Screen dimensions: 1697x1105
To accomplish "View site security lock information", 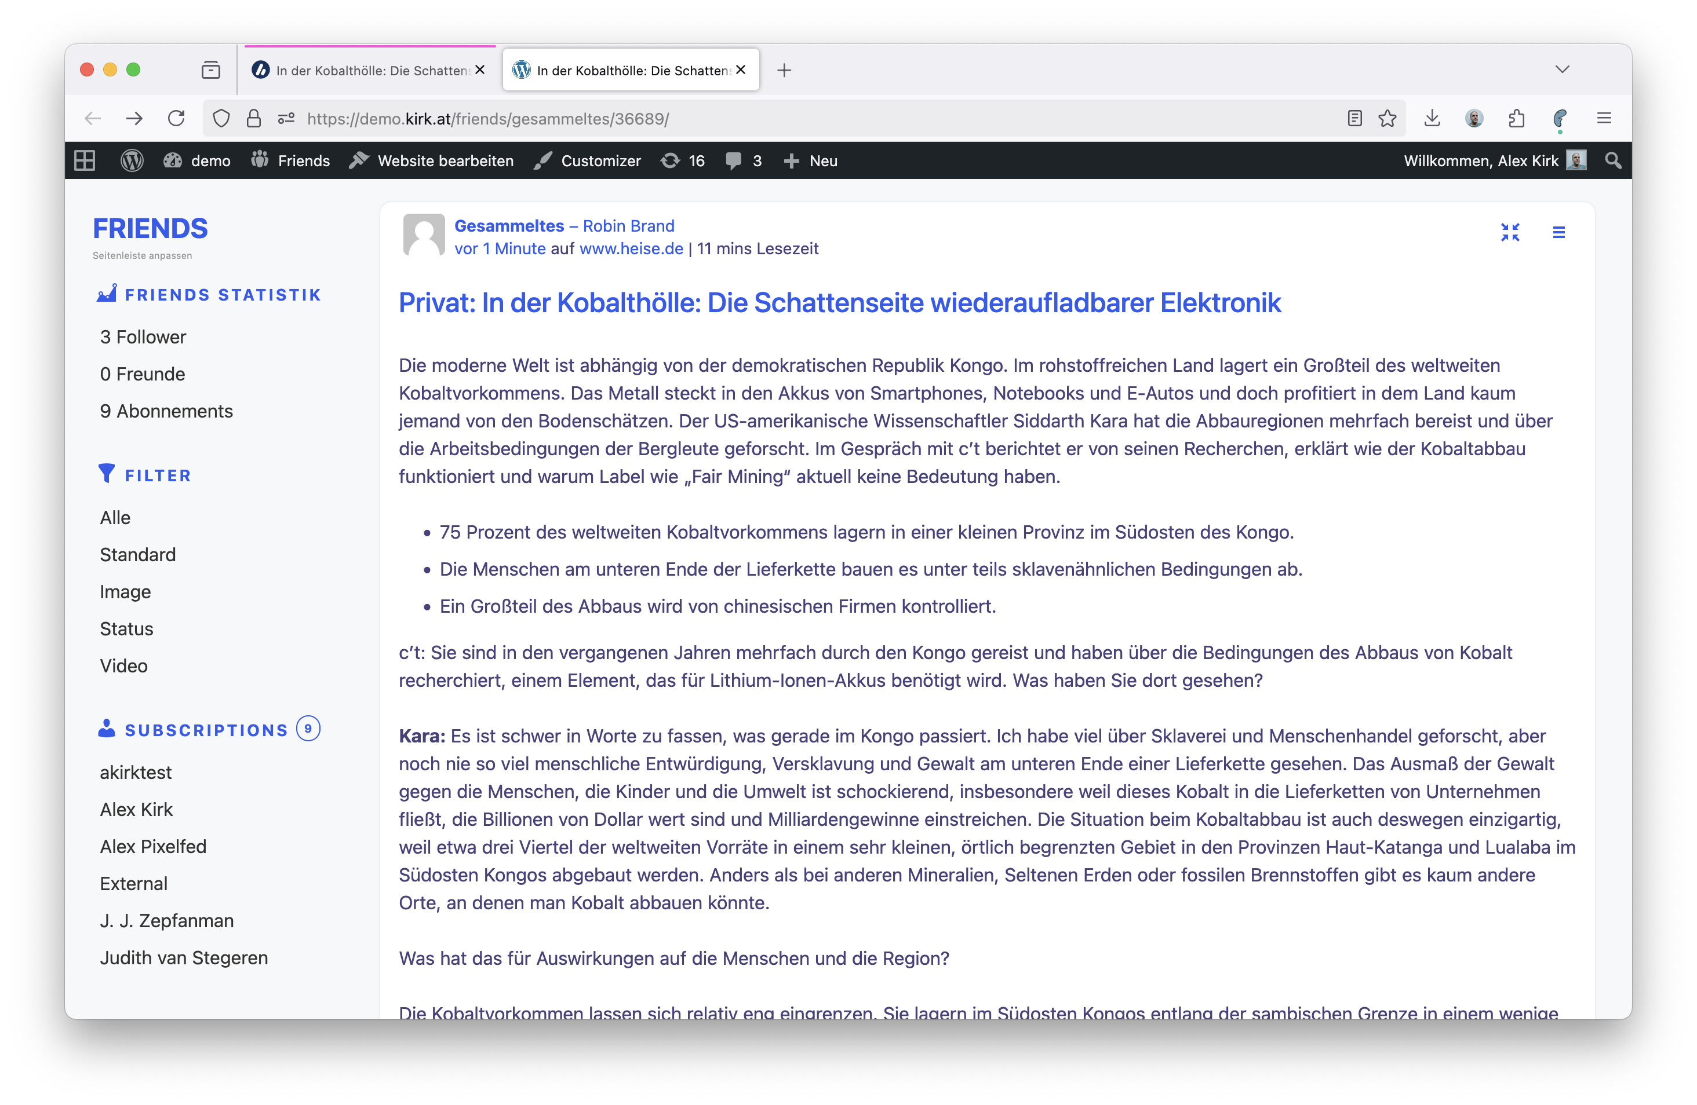I will (253, 118).
